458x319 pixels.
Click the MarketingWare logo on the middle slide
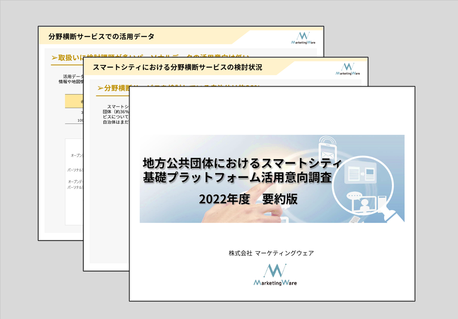pyautogui.click(x=348, y=69)
